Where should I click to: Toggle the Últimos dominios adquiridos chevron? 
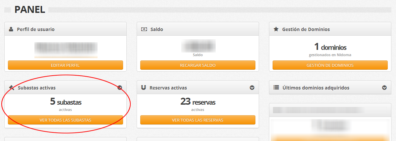384,88
